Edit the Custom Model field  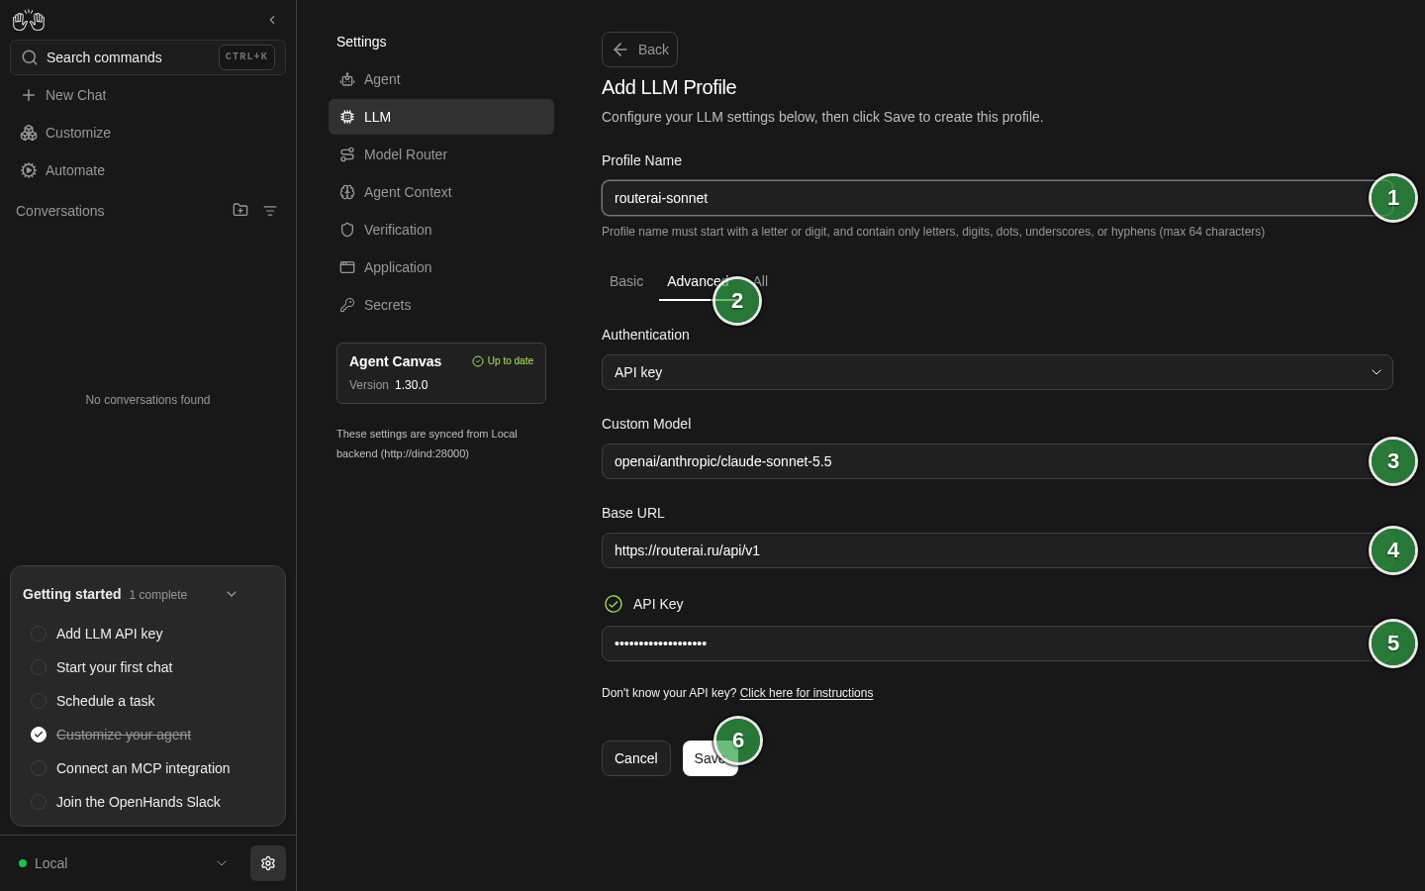997,461
